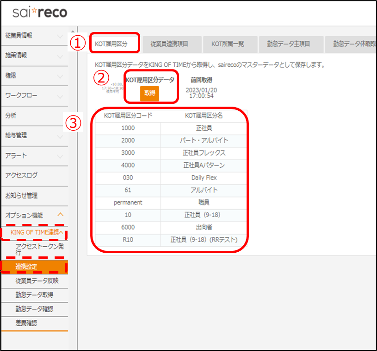The image size is (377, 351).
Task: Select the code R10 cell
Action: click(x=128, y=240)
